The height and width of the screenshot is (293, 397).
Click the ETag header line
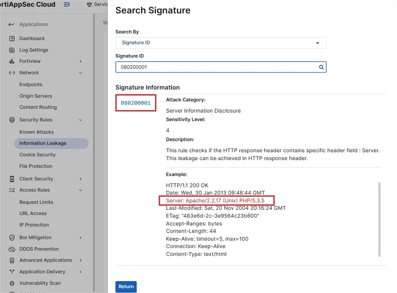point(213,216)
